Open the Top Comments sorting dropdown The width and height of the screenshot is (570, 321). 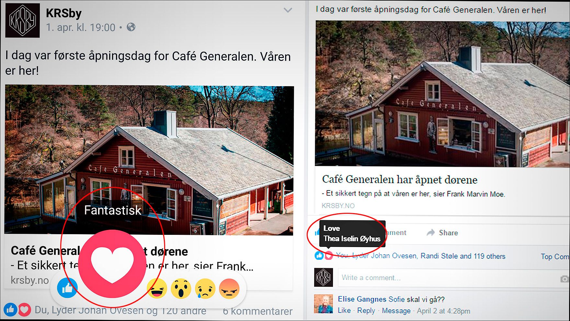click(x=555, y=257)
